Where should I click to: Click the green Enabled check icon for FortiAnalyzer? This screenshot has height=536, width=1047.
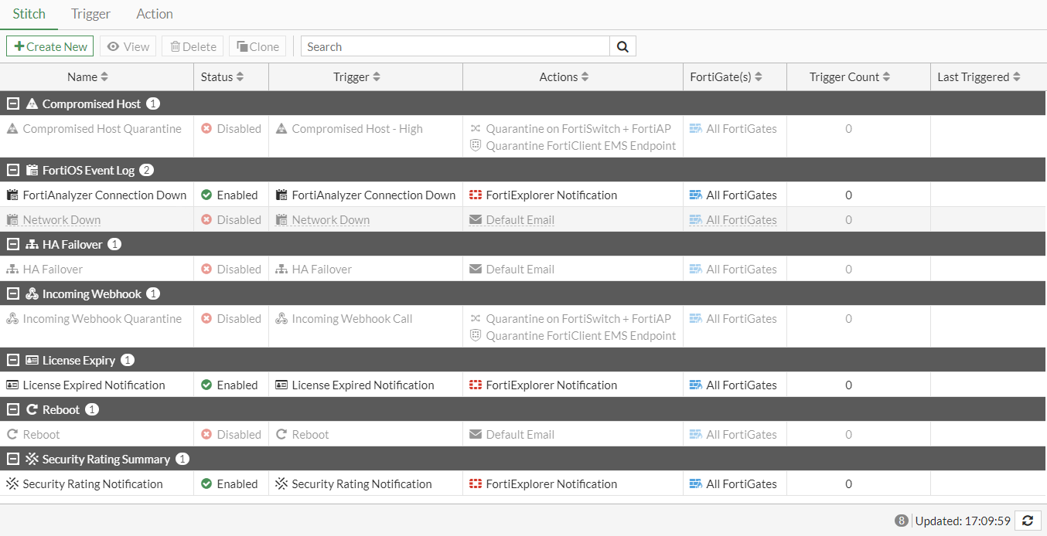[x=206, y=195]
